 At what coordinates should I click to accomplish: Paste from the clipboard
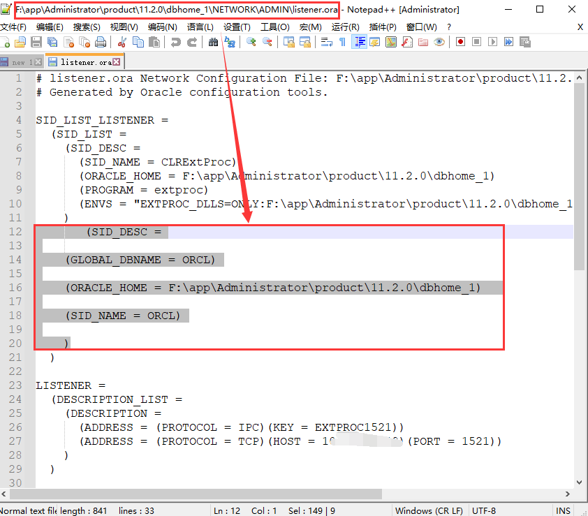154,42
